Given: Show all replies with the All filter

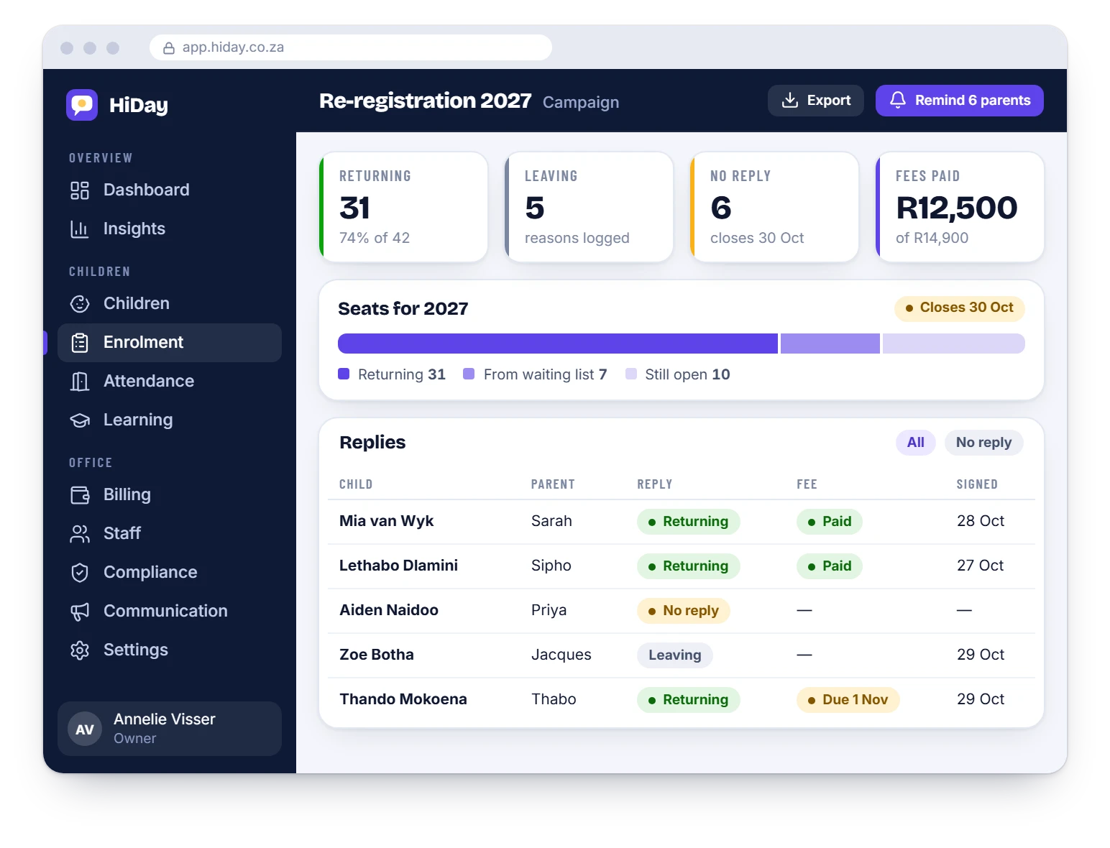Looking at the screenshot, I should coord(916,443).
